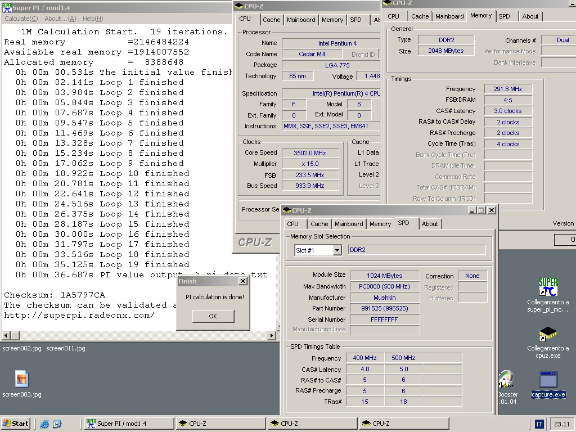
Task: Click the title bar chip icon of the CPU-Z window showing Processor info
Action: point(238,6)
